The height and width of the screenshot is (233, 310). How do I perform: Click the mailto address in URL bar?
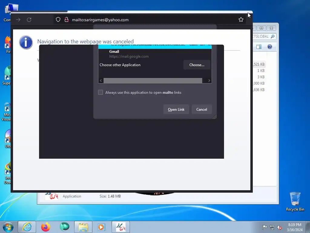coord(100,20)
